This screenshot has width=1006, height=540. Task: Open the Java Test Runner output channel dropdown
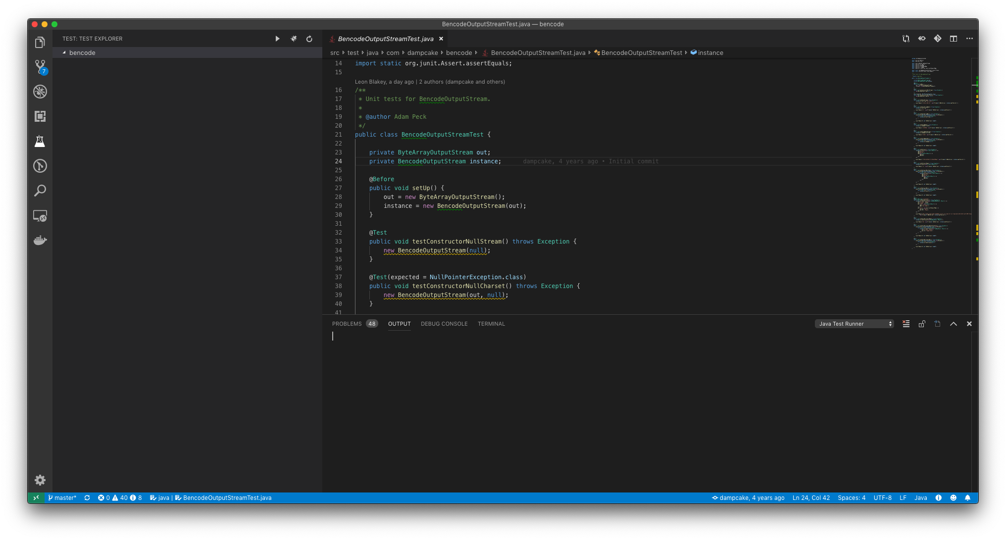[x=855, y=324]
